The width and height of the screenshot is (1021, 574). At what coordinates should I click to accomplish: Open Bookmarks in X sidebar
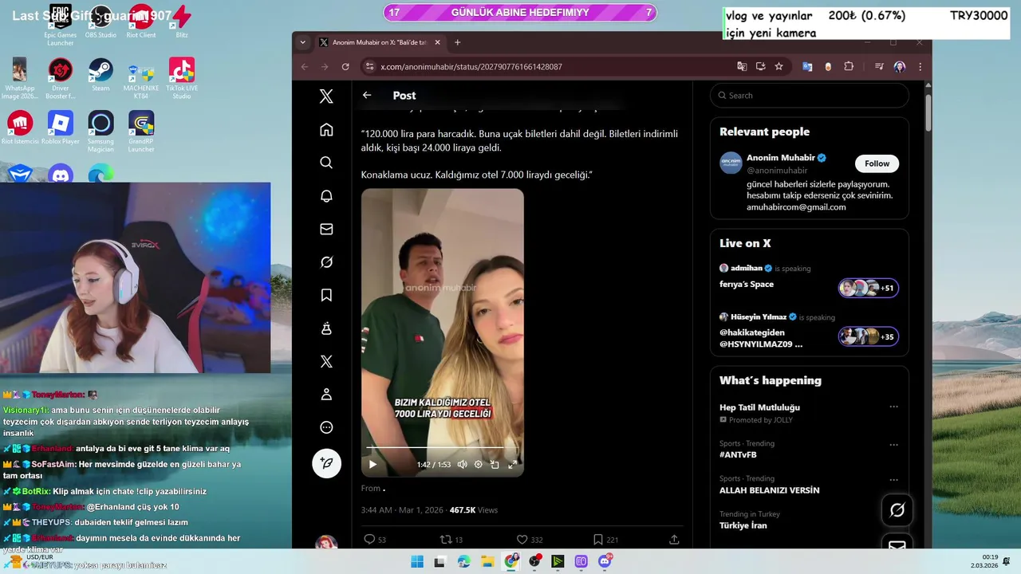pos(326,295)
